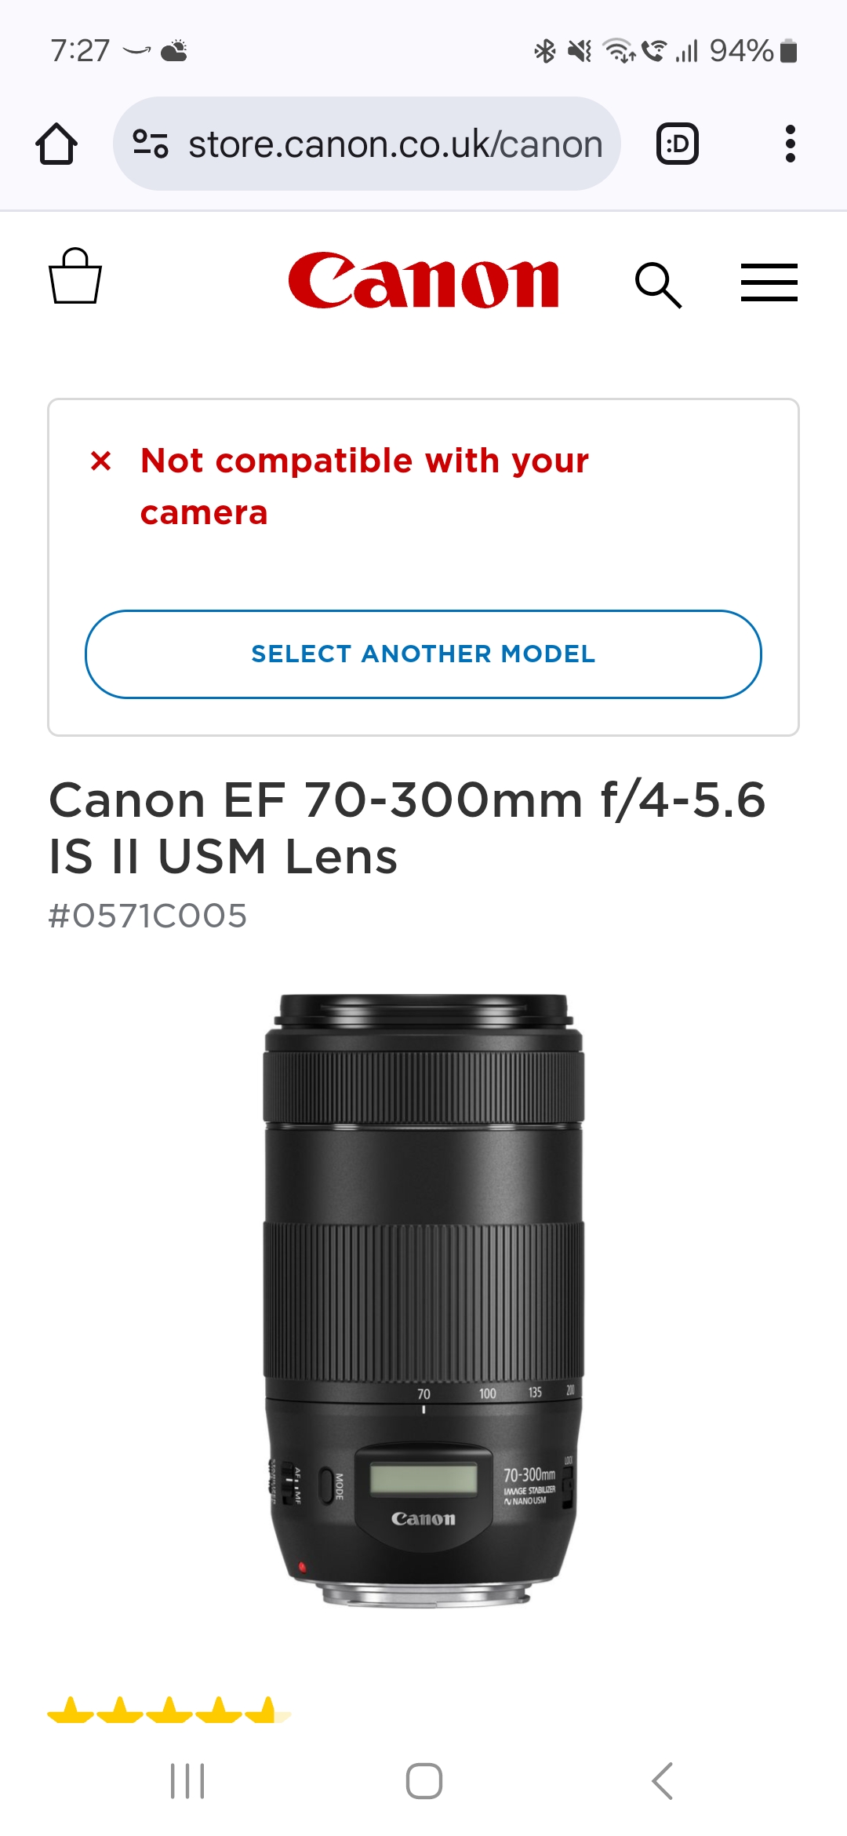Open the site search magnifier
Screen dimensions: 847x1836
[x=661, y=284]
